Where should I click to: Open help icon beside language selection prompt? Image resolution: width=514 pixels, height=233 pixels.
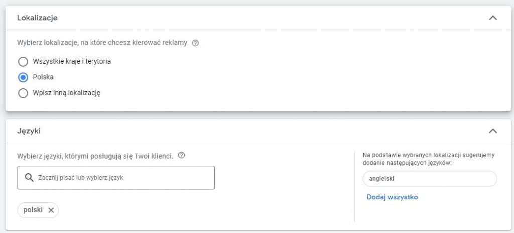[182, 156]
